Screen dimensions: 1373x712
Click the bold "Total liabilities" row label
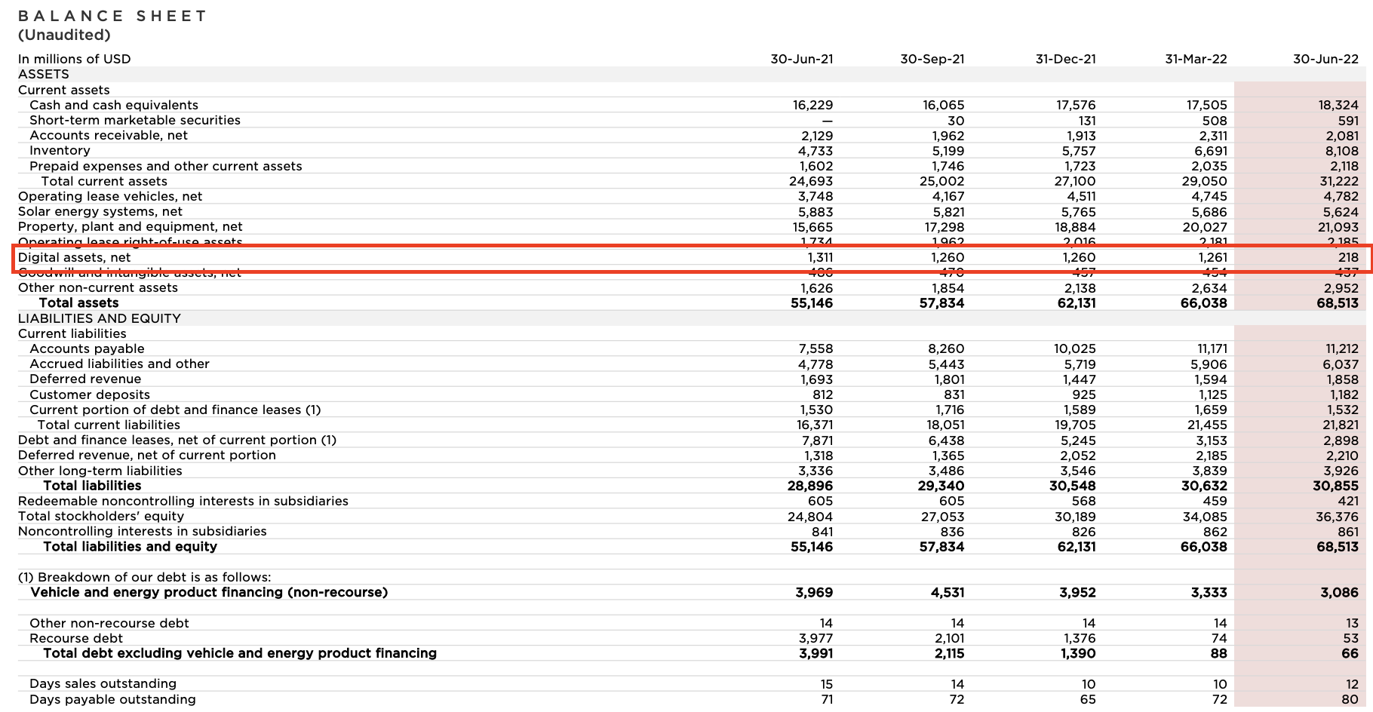click(x=92, y=486)
